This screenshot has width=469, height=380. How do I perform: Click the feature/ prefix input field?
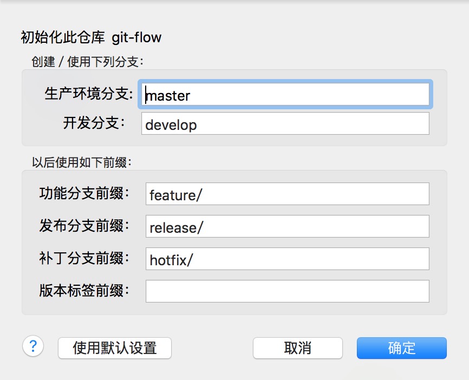click(x=288, y=194)
